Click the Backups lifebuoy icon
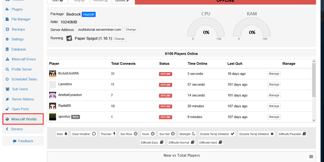324x162 pixels. 8,30
